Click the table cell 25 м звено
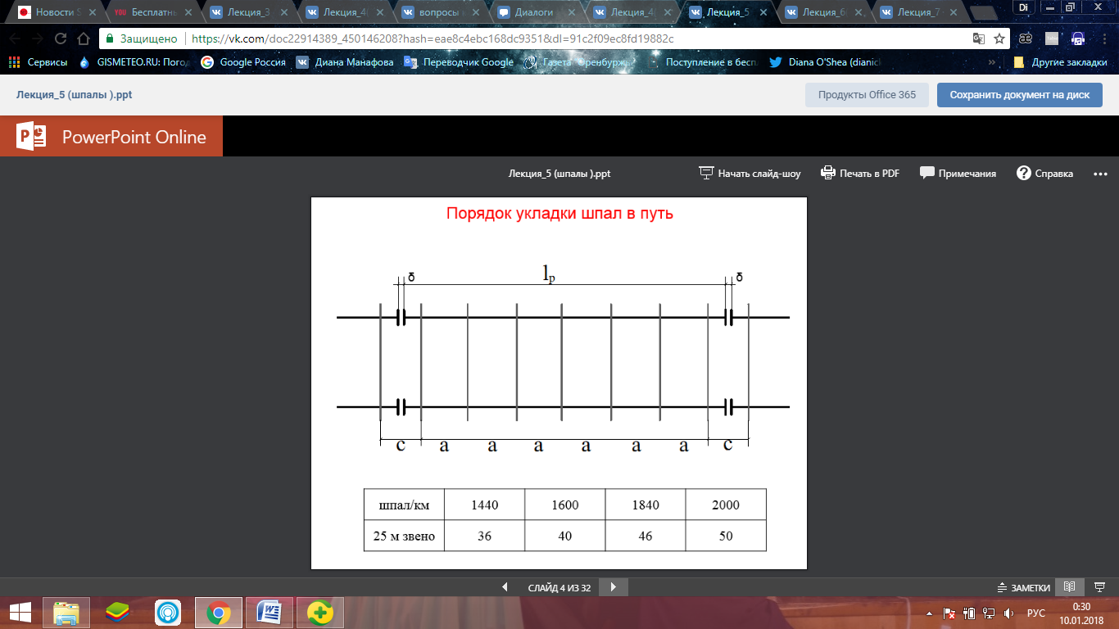The image size is (1119, 629). (x=404, y=536)
